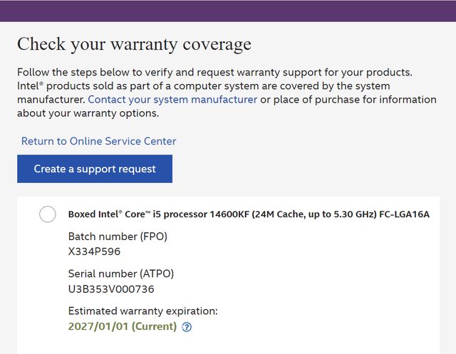Click the purple header bar

point(228,10)
